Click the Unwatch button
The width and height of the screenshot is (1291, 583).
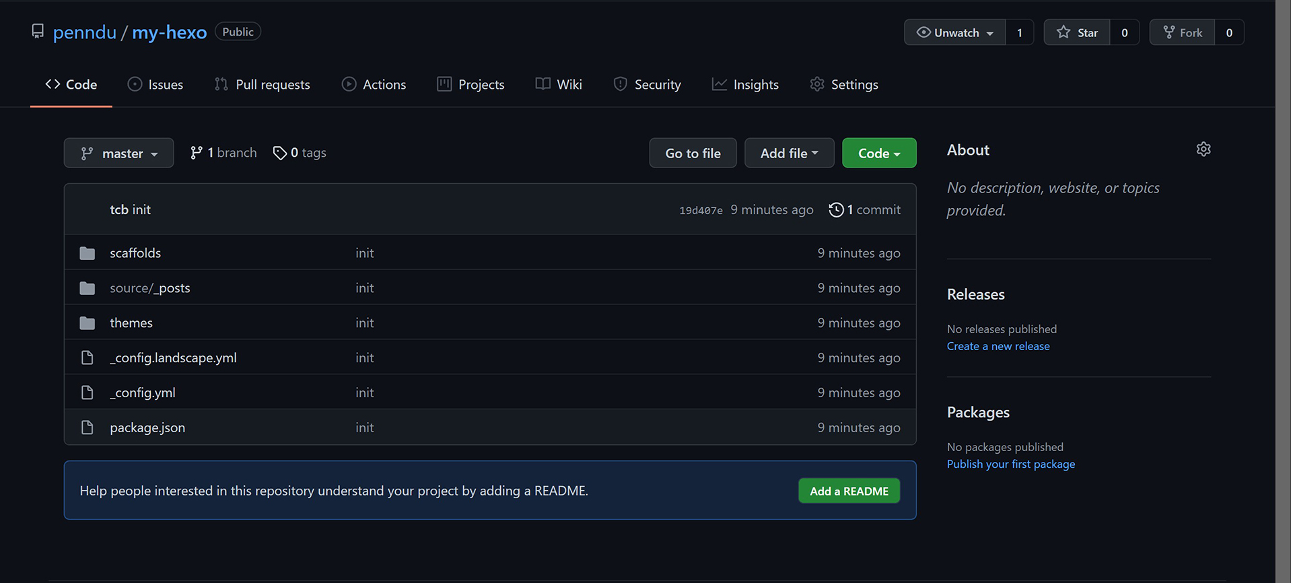pos(955,32)
